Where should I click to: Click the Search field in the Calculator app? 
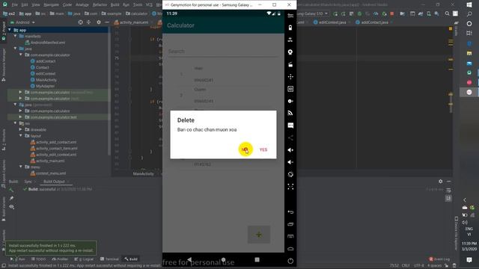click(x=223, y=52)
